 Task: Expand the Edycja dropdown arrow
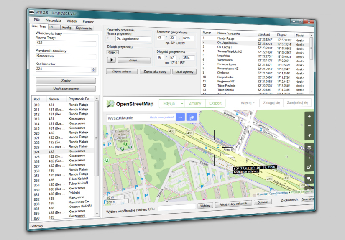point(182,103)
